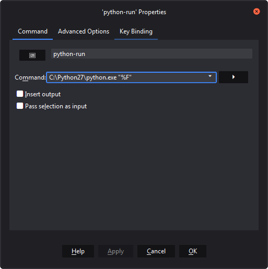Viewport: 268px width, 269px height.
Task: Expand the Command history dropdown arrow
Action: 210,76
